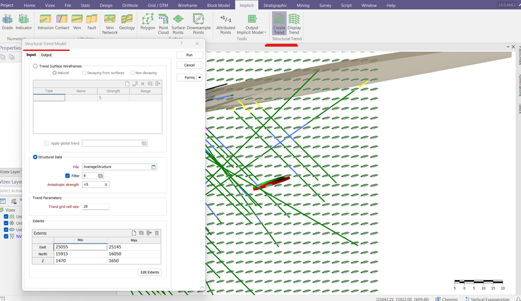Open the Block Model ribbon tab
Viewport: 521px width, 301px height.
point(218,5)
